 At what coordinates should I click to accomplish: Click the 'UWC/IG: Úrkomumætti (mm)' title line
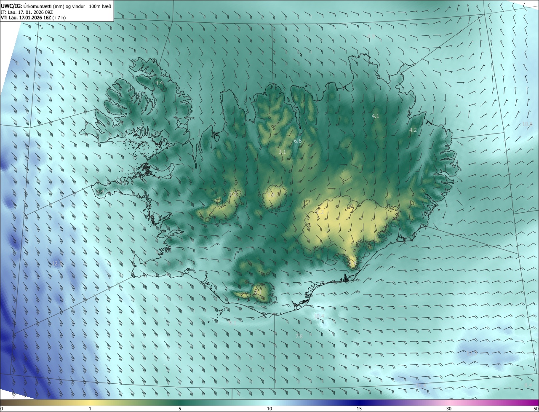pyautogui.click(x=56, y=5)
